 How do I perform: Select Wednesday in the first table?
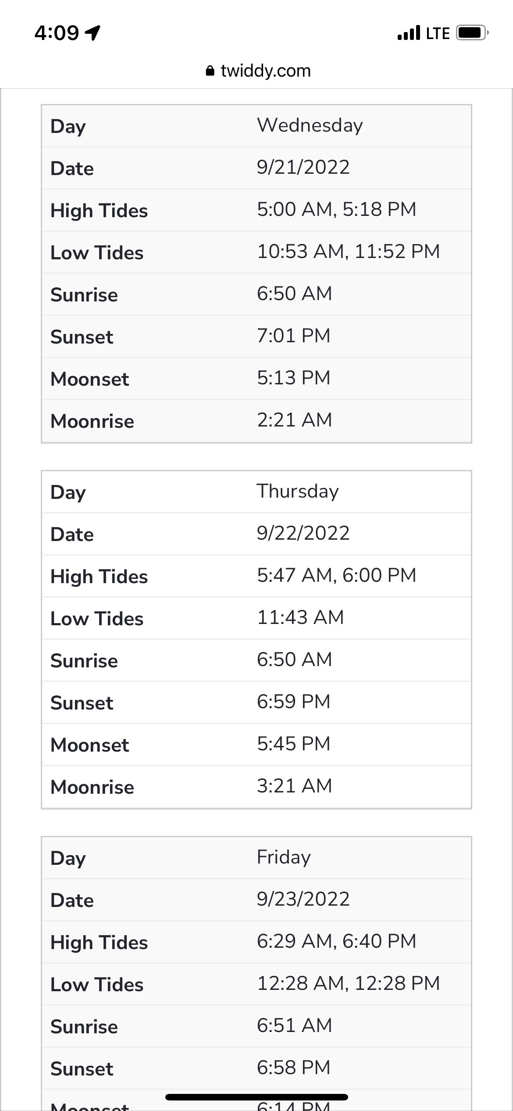(x=310, y=125)
